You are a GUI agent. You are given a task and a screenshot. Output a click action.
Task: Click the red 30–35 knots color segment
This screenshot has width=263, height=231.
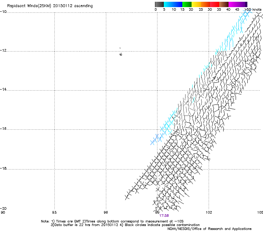pos(215,4)
